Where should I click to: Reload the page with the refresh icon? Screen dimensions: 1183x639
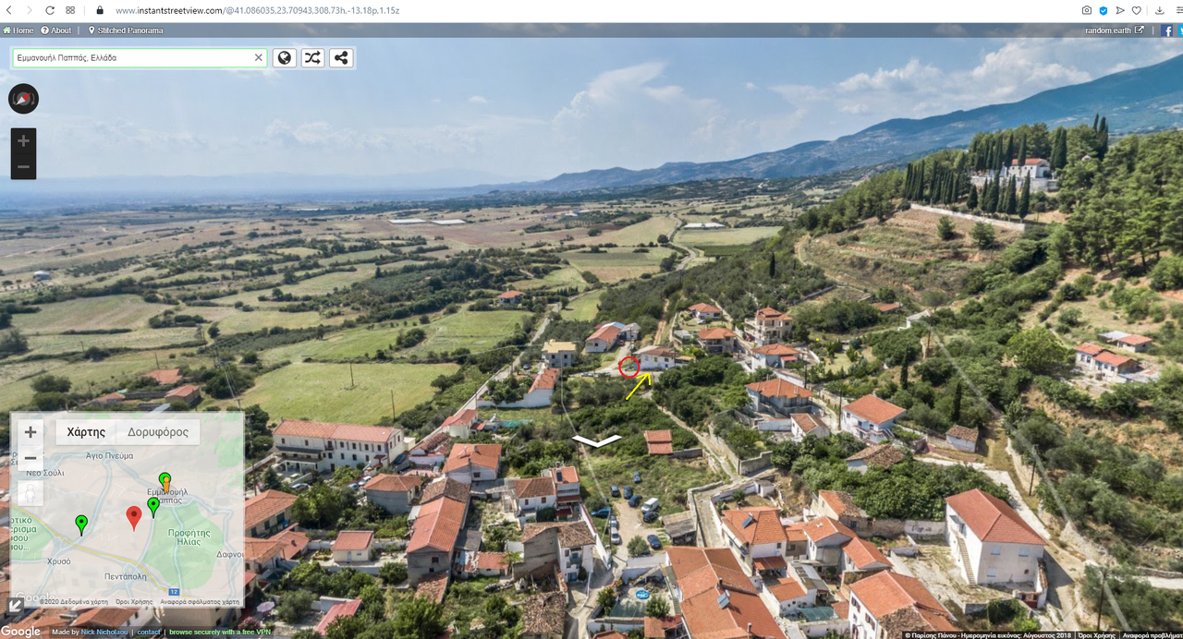50,10
